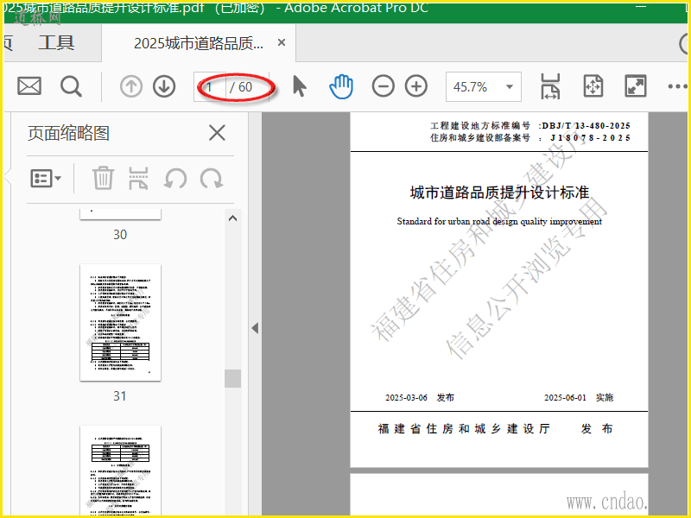Click the thumbnail scrollbar up arrow
Viewport: 691px width, 518px height.
(232, 218)
